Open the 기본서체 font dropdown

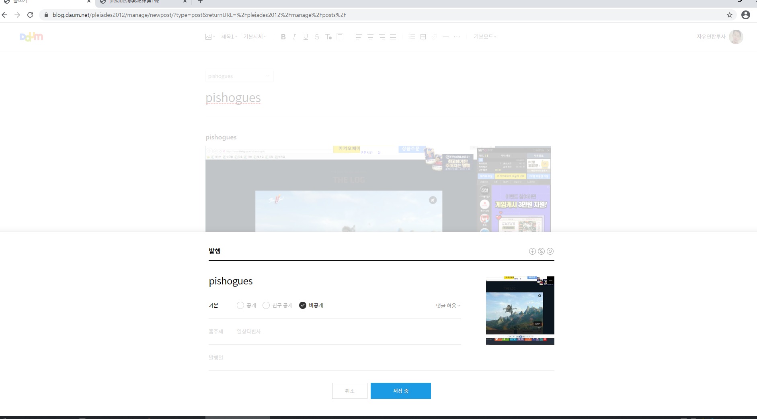tap(254, 37)
